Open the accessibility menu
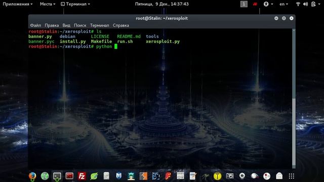The height and width of the screenshot is (182, 324). (x=268, y=4)
